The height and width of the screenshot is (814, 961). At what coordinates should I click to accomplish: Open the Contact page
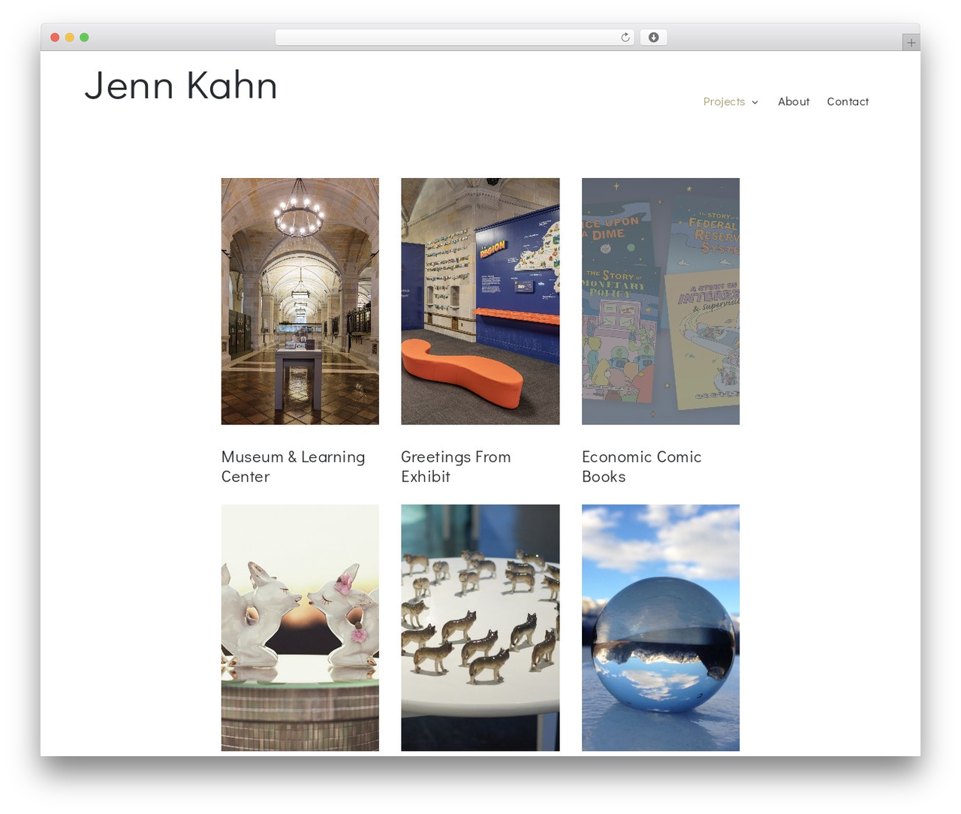tap(848, 101)
